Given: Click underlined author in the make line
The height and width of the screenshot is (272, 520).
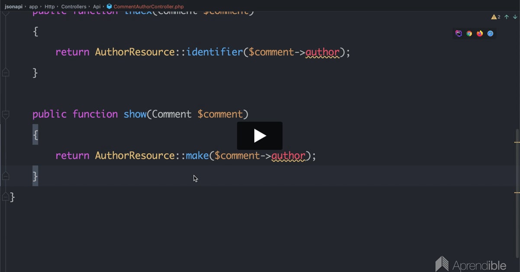Looking at the screenshot, I should click(x=289, y=156).
